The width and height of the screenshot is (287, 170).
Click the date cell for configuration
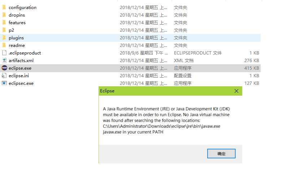(143, 8)
